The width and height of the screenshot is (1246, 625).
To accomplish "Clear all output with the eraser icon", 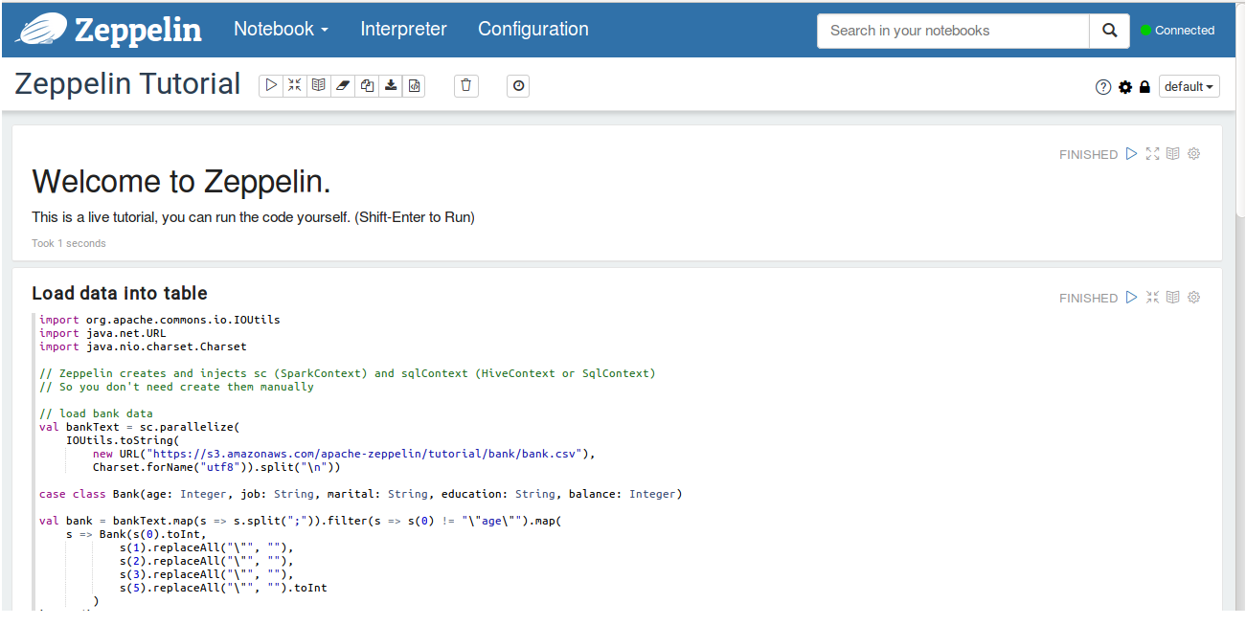I will (x=343, y=86).
